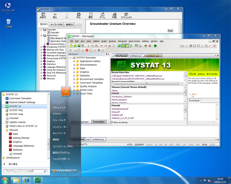231x184 pixels.
Task: Expand Demonstrations folder in Workspace tree
Action: click(74, 65)
